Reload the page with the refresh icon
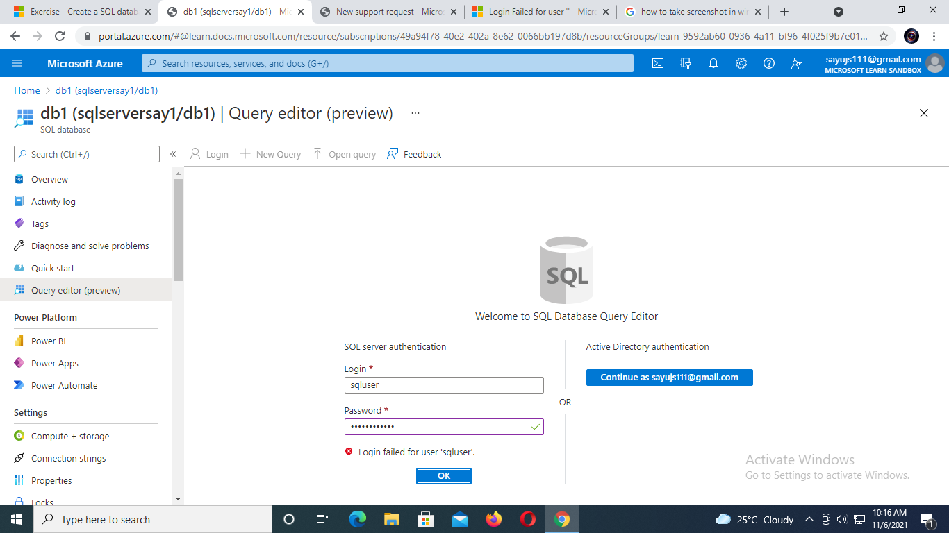This screenshot has width=949, height=533. pos(60,36)
